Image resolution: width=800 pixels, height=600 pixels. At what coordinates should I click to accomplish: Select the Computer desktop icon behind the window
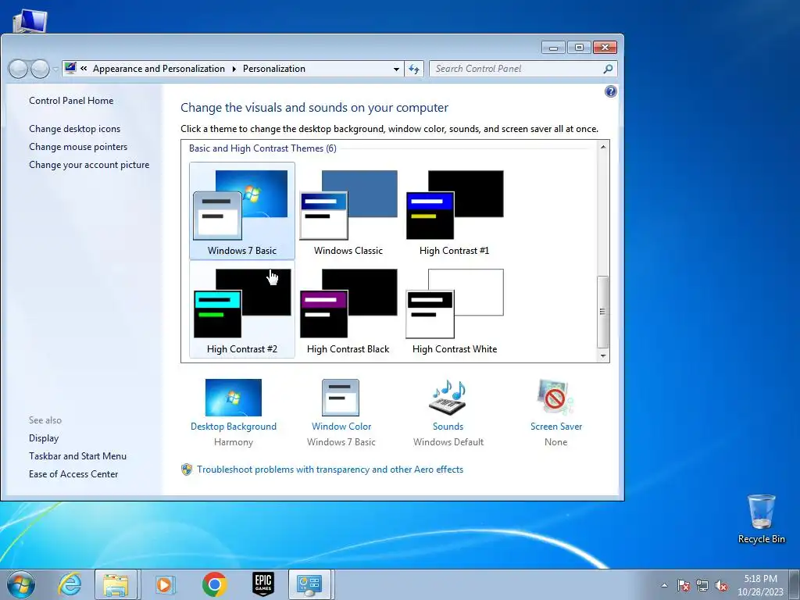(30, 21)
